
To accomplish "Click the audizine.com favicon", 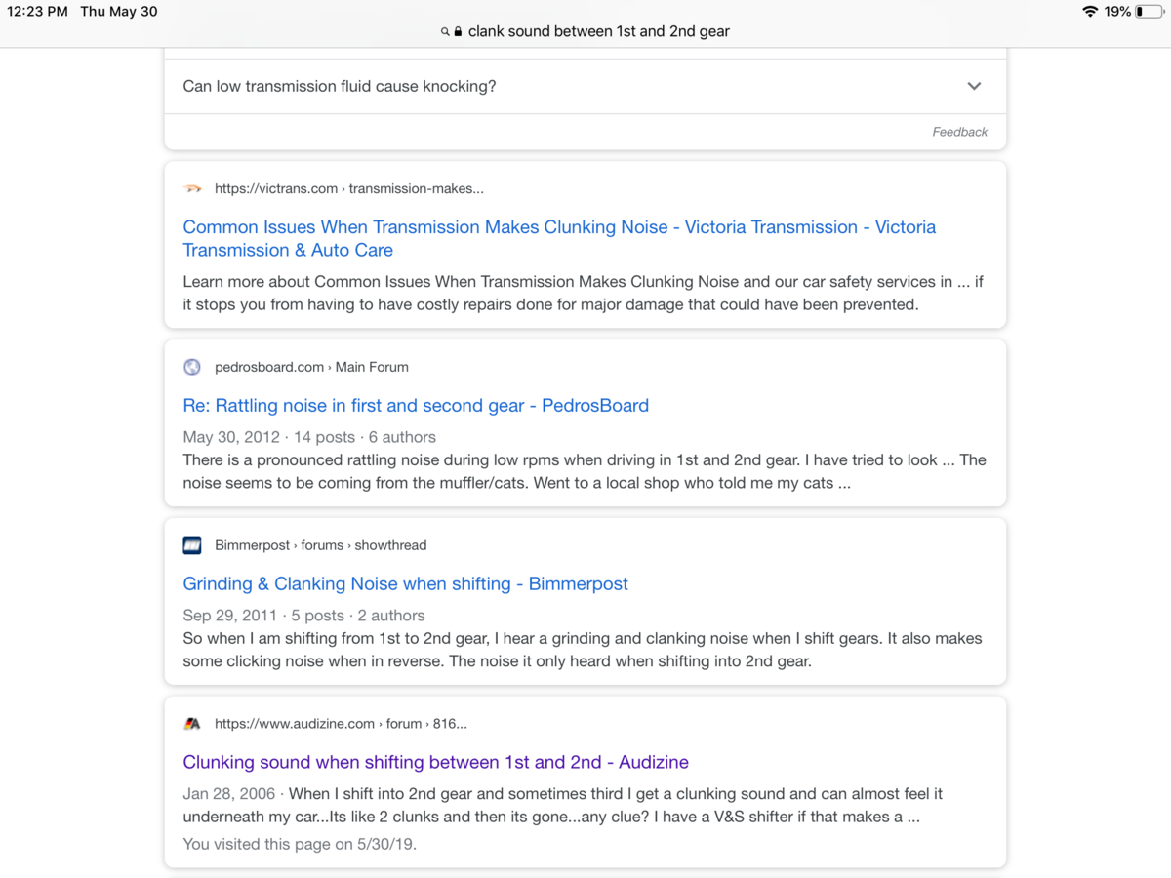I will 192,724.
